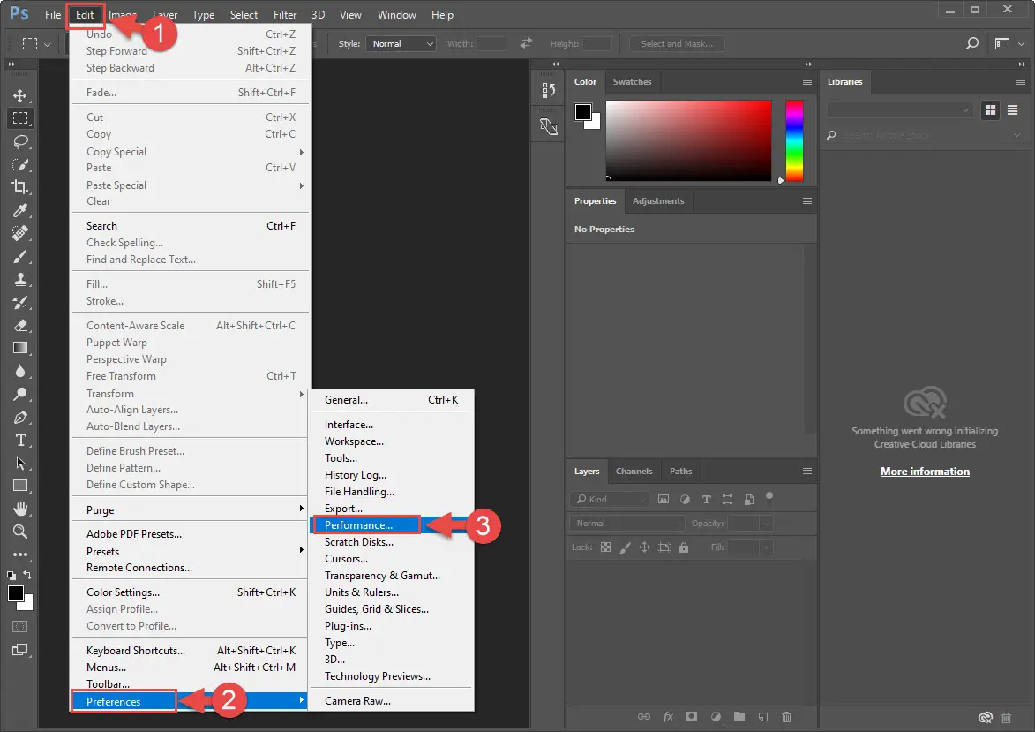Viewport: 1035px width, 732px height.
Task: Toggle Quick Mask mode
Action: [x=19, y=626]
